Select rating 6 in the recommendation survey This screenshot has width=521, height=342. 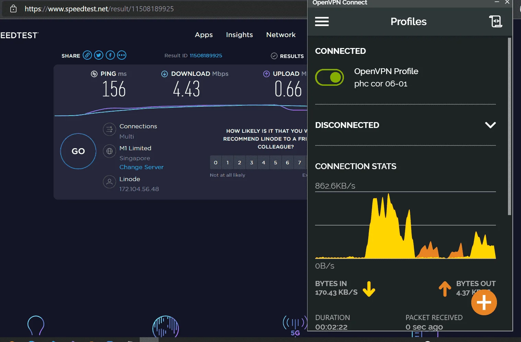288,163
